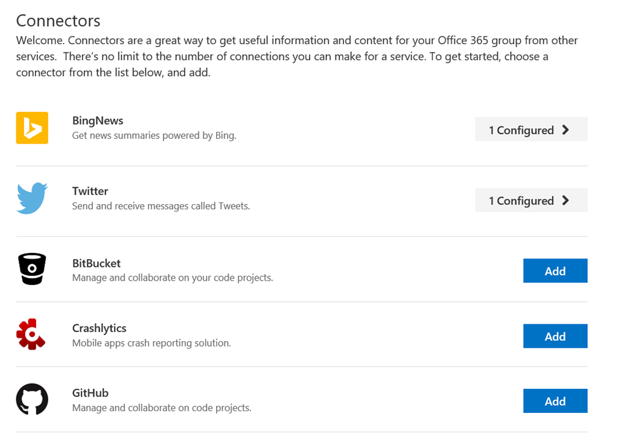Click the BitBucket bucket icon
The height and width of the screenshot is (445, 618).
click(32, 269)
